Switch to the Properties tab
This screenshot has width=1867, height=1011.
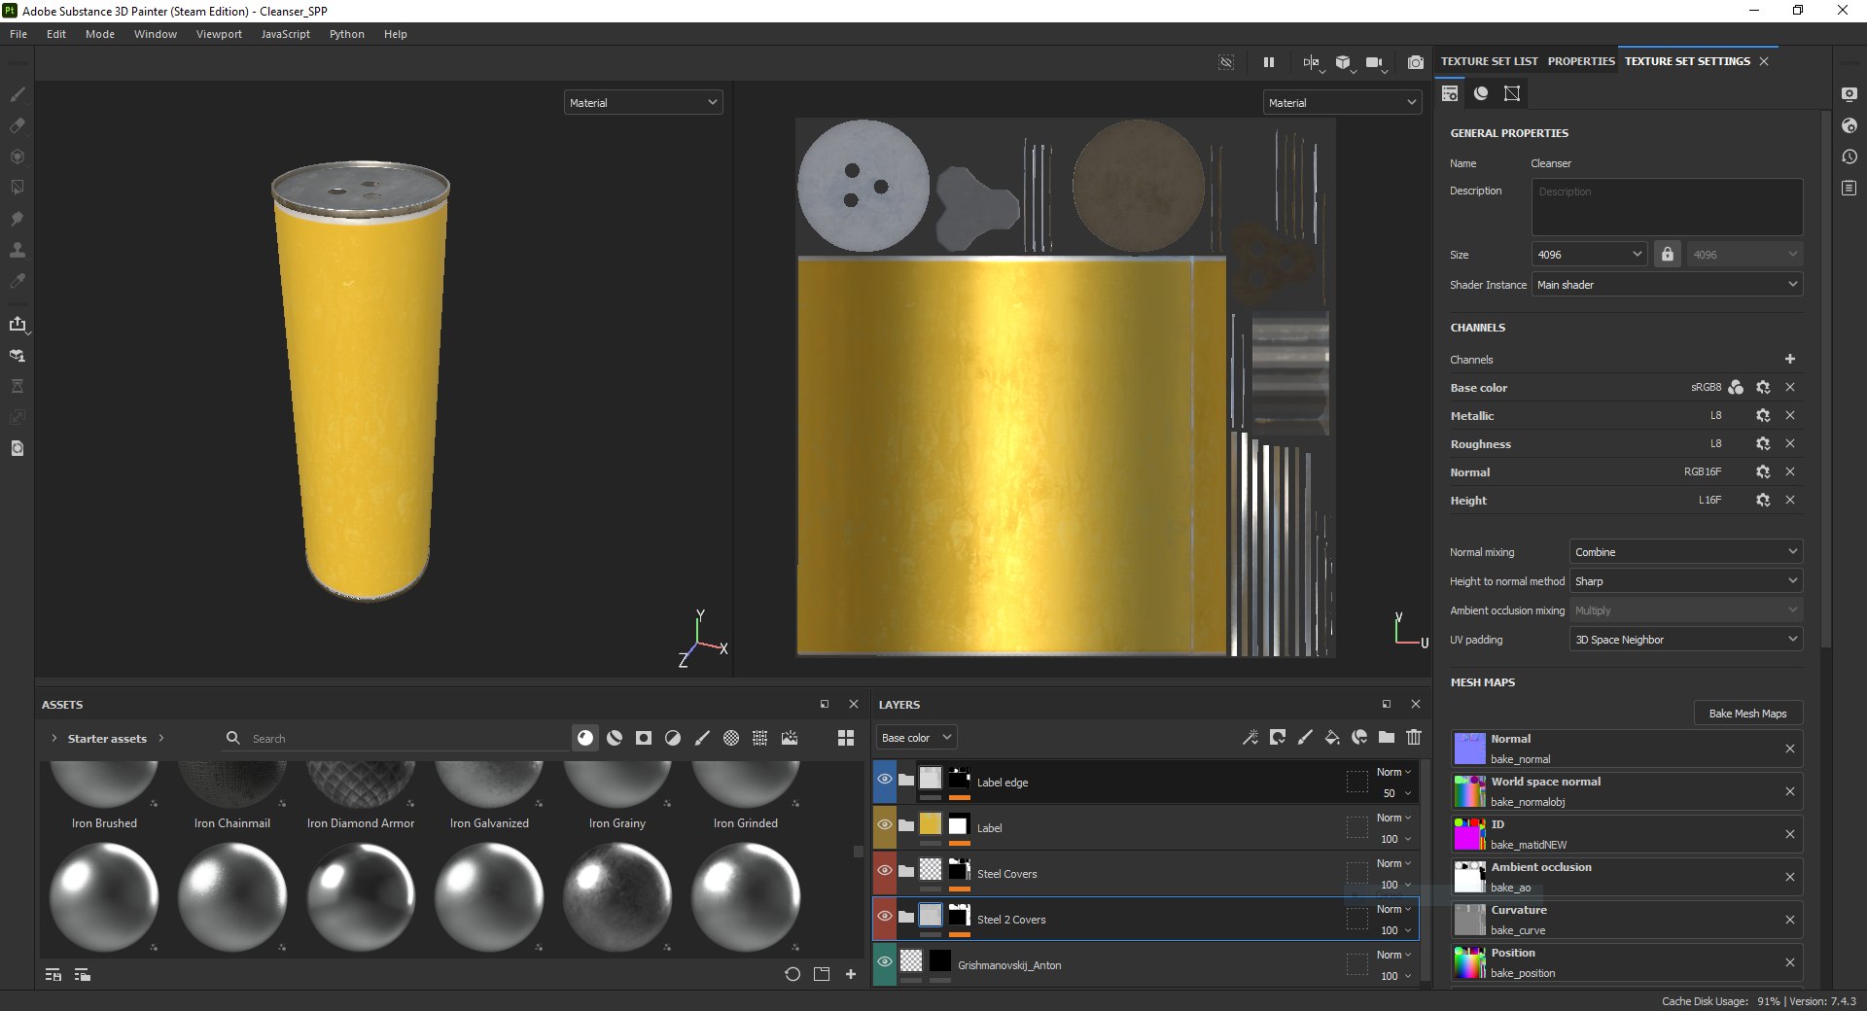[x=1581, y=61]
